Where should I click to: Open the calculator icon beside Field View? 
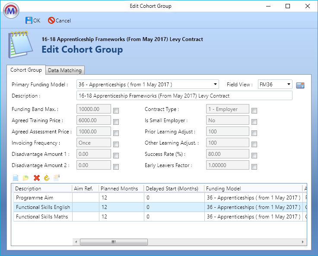coord(300,85)
